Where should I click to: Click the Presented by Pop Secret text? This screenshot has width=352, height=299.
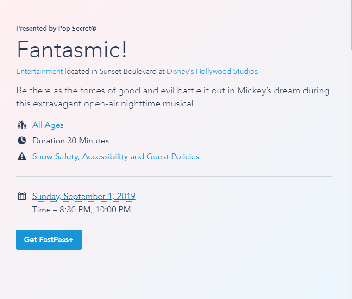click(x=56, y=28)
